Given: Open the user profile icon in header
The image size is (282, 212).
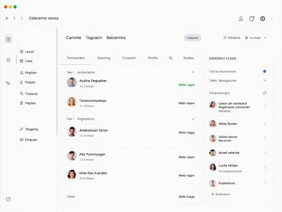Looking at the screenshot, I should 241,18.
